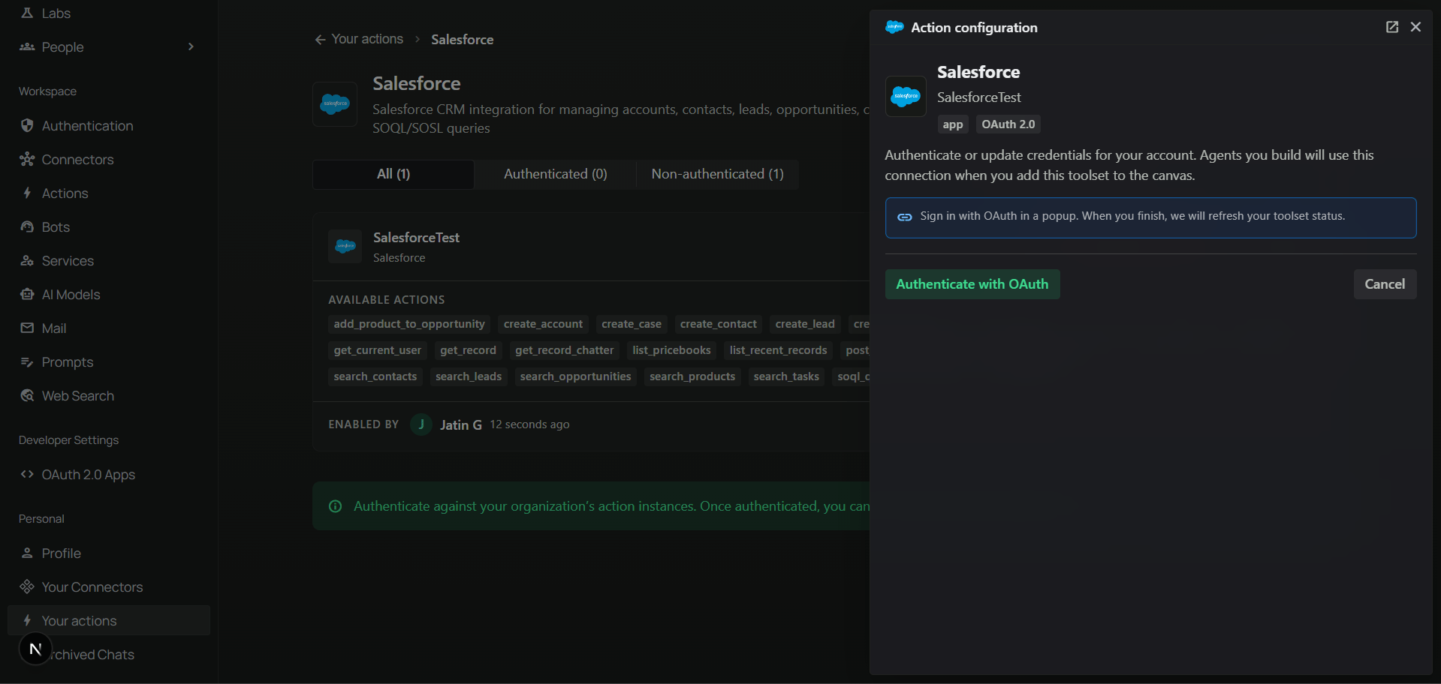Click the get_current_user action chip
Viewport: 1441px width, 684px height.
378,350
